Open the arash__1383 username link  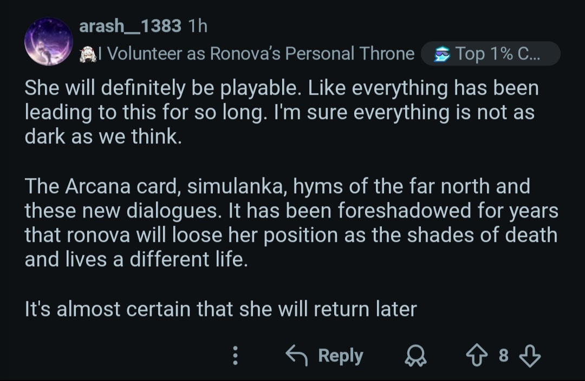click(x=130, y=26)
